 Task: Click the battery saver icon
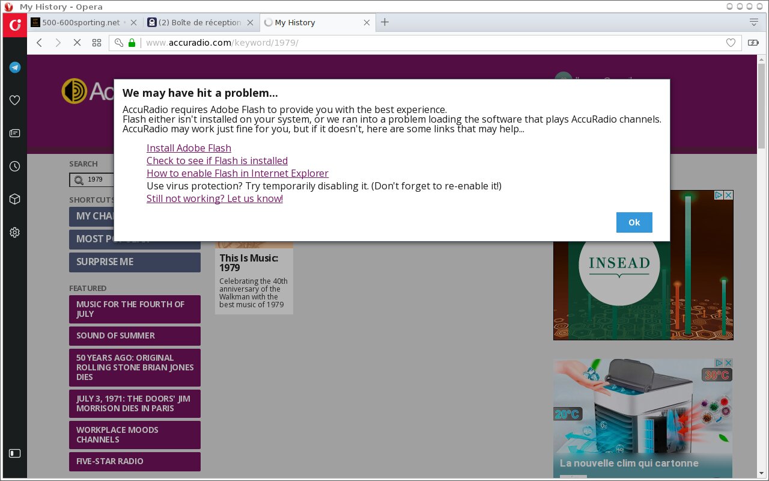pos(753,43)
